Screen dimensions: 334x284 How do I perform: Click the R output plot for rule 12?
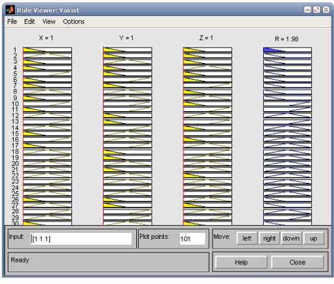288,115
